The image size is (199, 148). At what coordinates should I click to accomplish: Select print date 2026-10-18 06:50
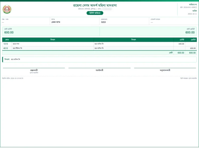pyautogui.click(x=17, y=78)
